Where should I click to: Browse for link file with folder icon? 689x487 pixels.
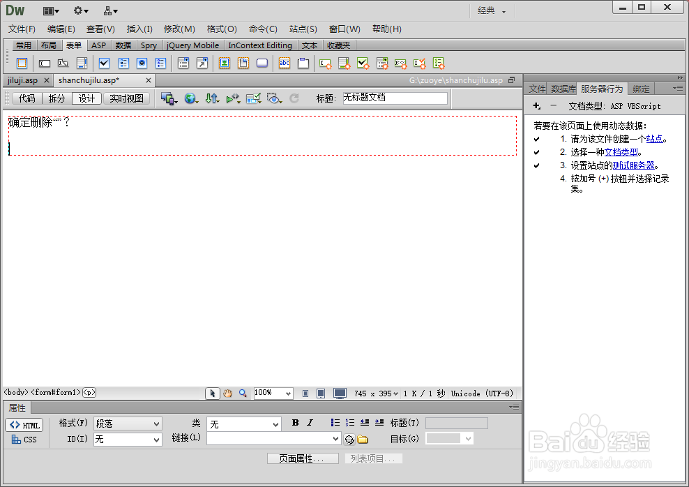[x=363, y=439]
